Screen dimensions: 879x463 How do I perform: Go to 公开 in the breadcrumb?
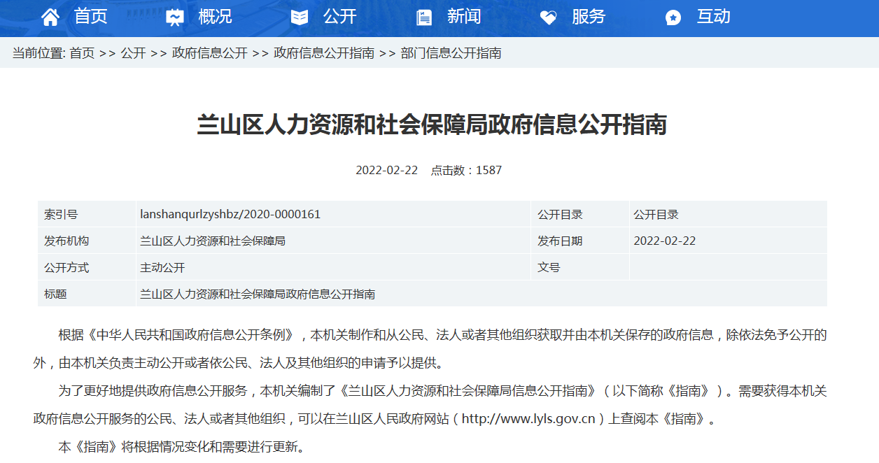(133, 53)
